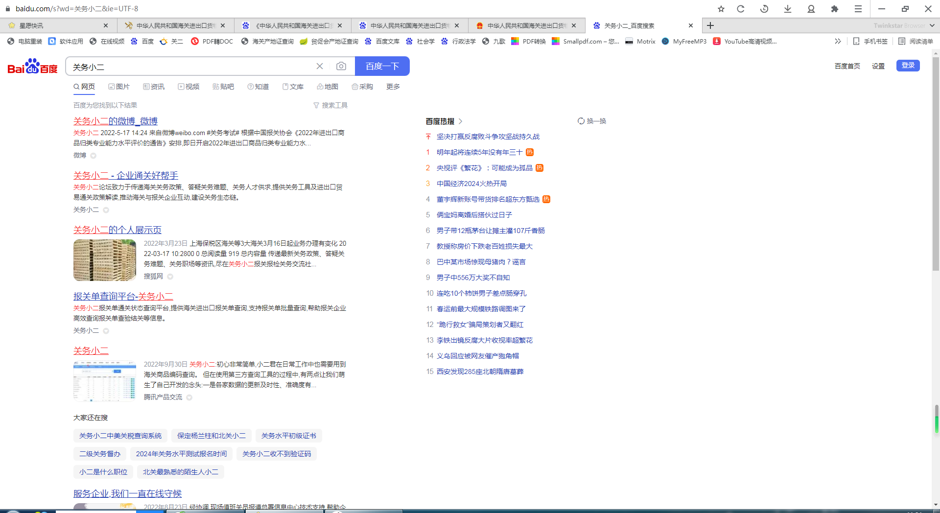
Task: Open thumbnail of 腾讯产品交流 result
Action: (105, 381)
